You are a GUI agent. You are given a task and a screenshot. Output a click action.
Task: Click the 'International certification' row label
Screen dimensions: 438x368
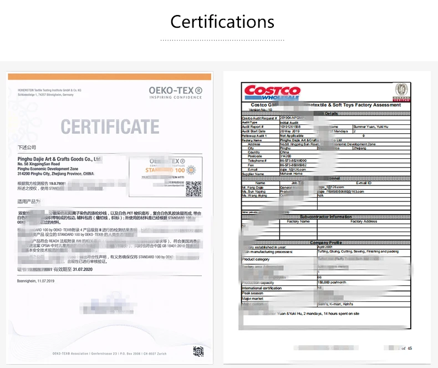pyautogui.click(x=262, y=288)
